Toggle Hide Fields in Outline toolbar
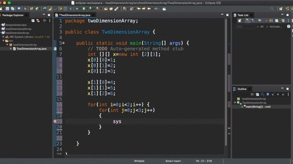 [268, 94]
